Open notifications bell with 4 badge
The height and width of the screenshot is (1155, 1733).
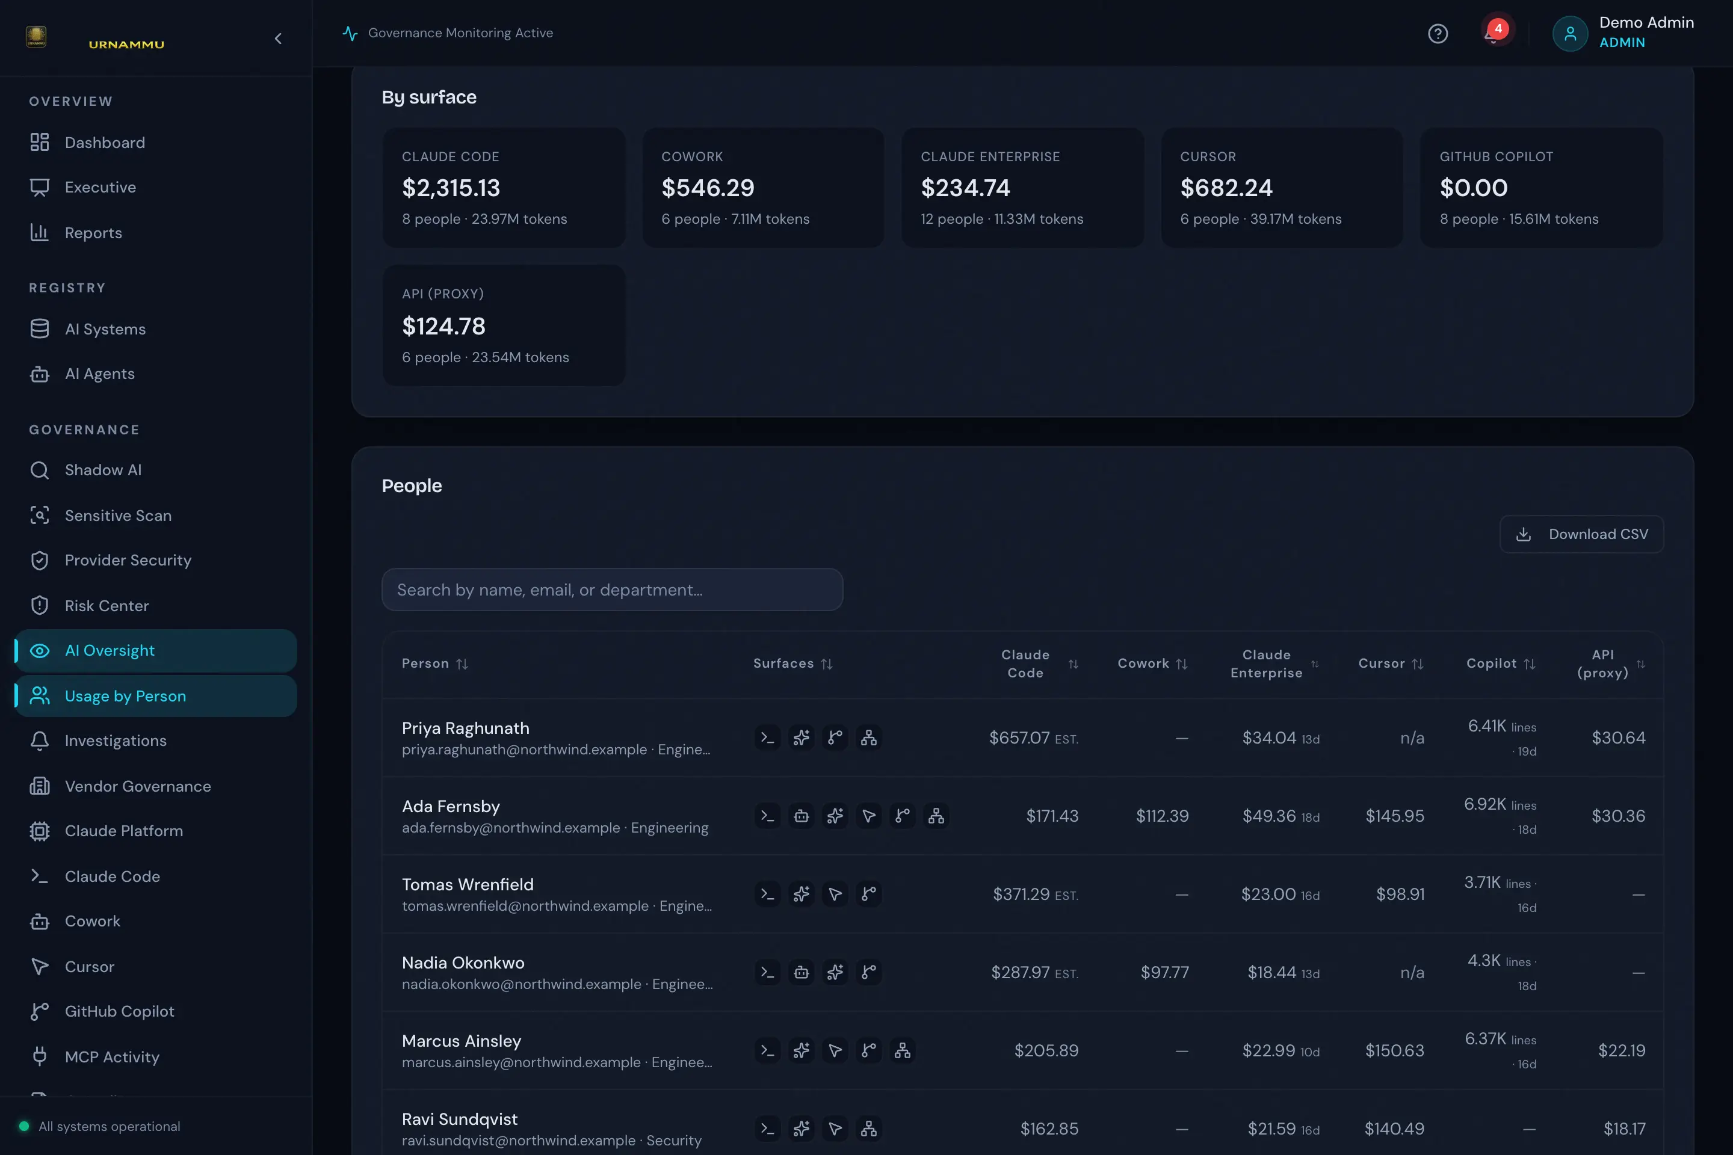click(1494, 33)
